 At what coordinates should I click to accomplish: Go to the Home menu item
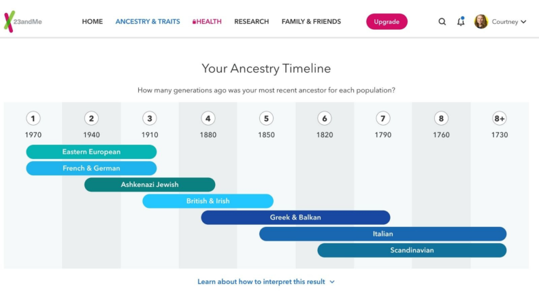pos(92,22)
